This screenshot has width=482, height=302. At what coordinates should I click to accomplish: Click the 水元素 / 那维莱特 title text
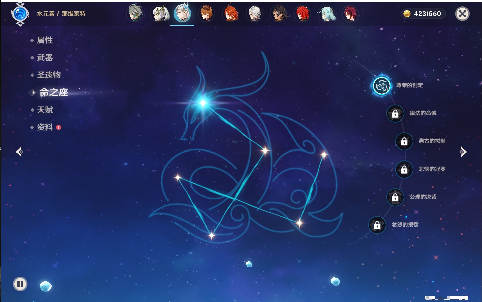(61, 14)
